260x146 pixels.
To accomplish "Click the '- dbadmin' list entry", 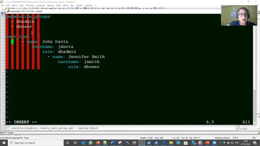I will coord(23,21).
